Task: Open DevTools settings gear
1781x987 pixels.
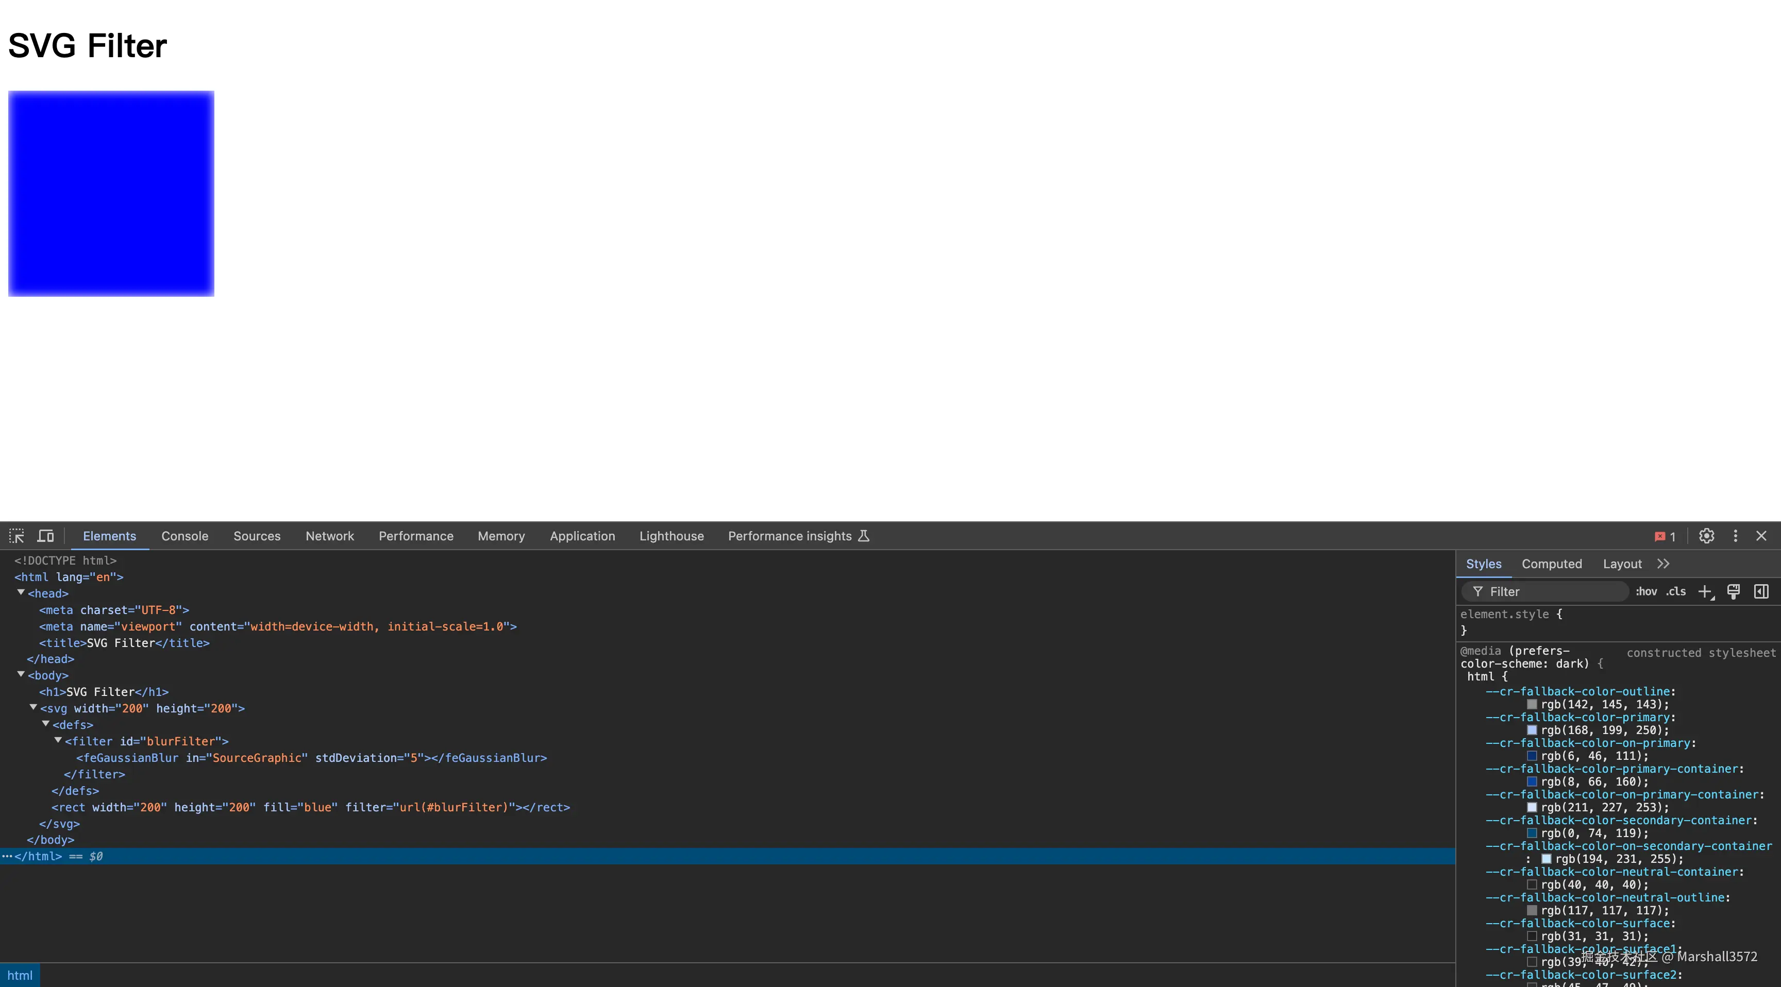Action: 1706,536
